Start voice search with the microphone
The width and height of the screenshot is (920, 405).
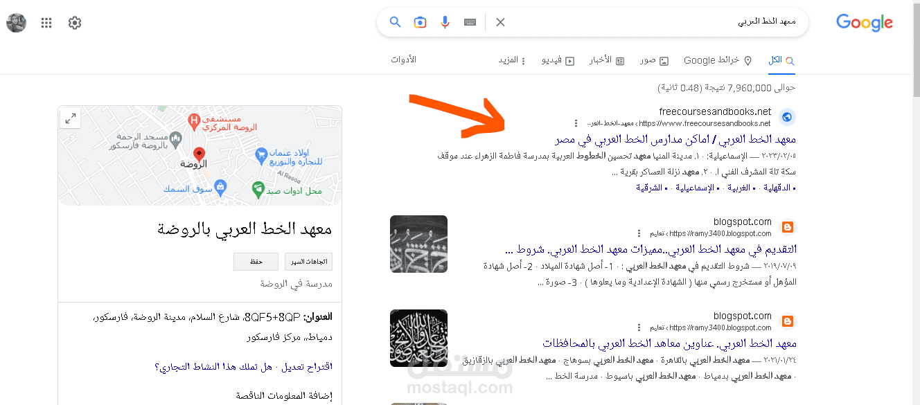(445, 22)
